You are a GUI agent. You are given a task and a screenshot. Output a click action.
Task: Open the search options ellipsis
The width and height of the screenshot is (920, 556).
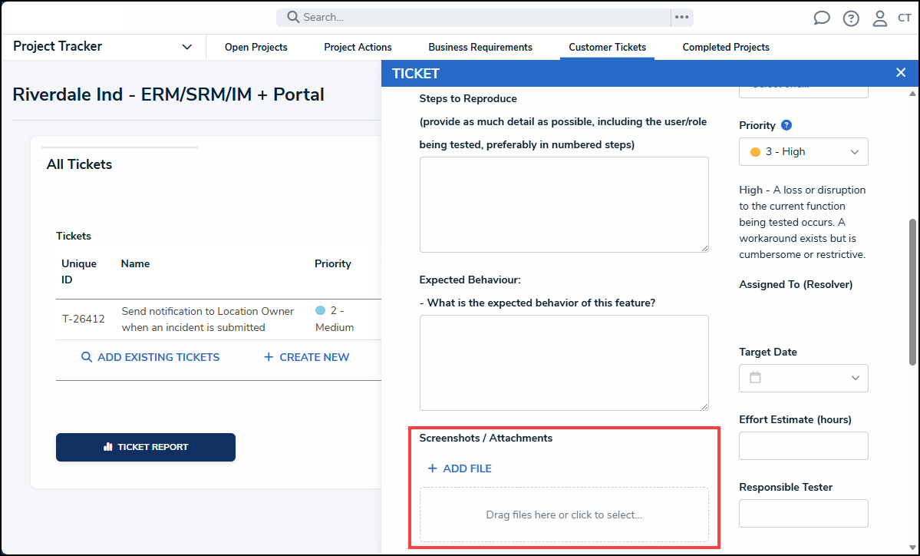pyautogui.click(x=681, y=17)
